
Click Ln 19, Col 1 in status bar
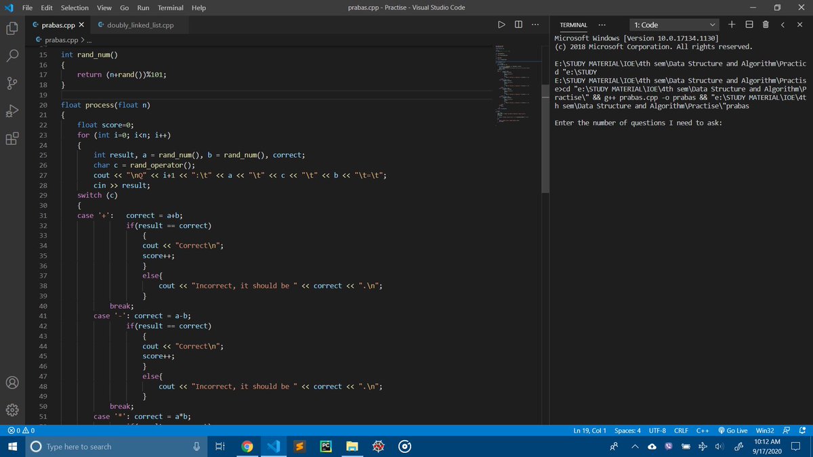click(589, 431)
